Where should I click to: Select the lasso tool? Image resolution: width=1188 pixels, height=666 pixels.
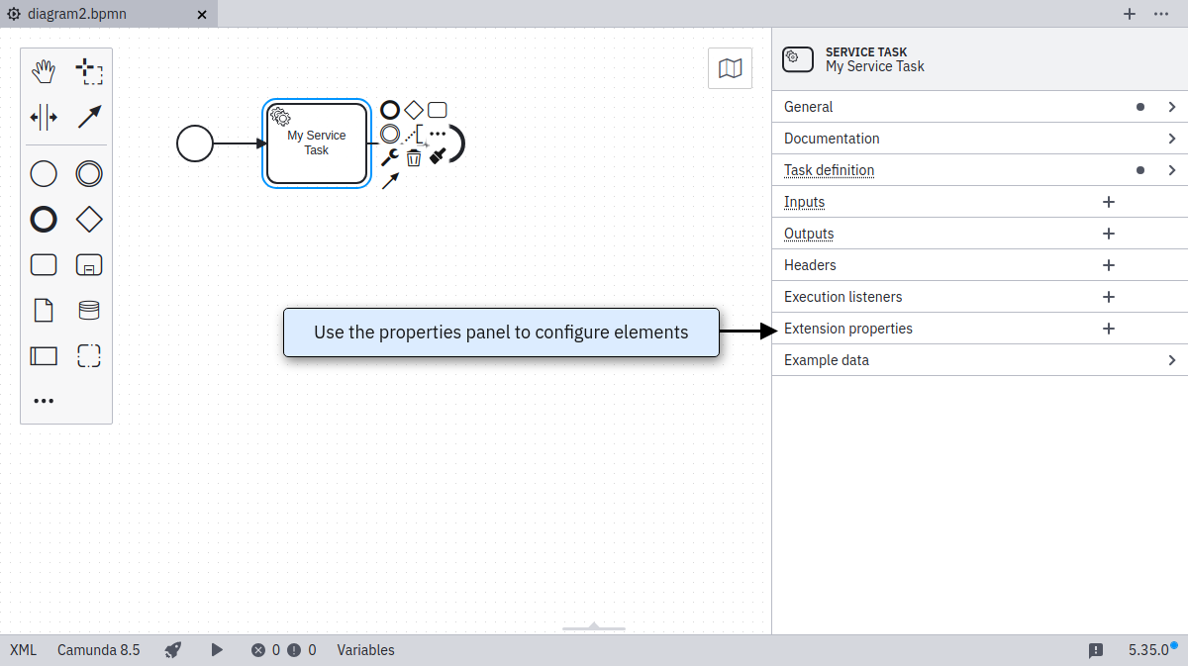(89, 71)
